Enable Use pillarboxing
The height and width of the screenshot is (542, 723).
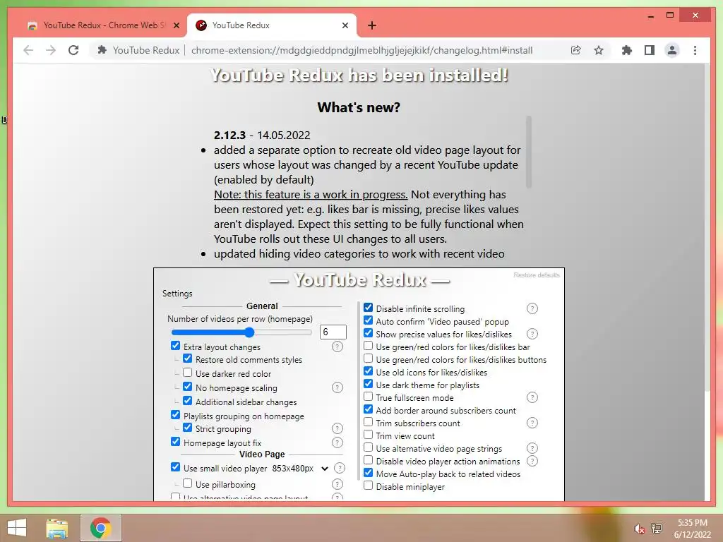pos(187,483)
